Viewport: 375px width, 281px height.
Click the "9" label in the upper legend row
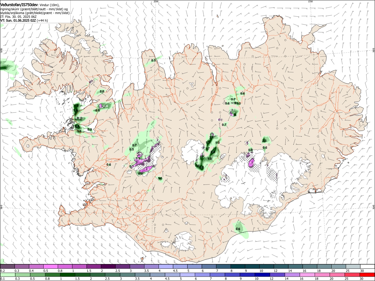point(246,271)
